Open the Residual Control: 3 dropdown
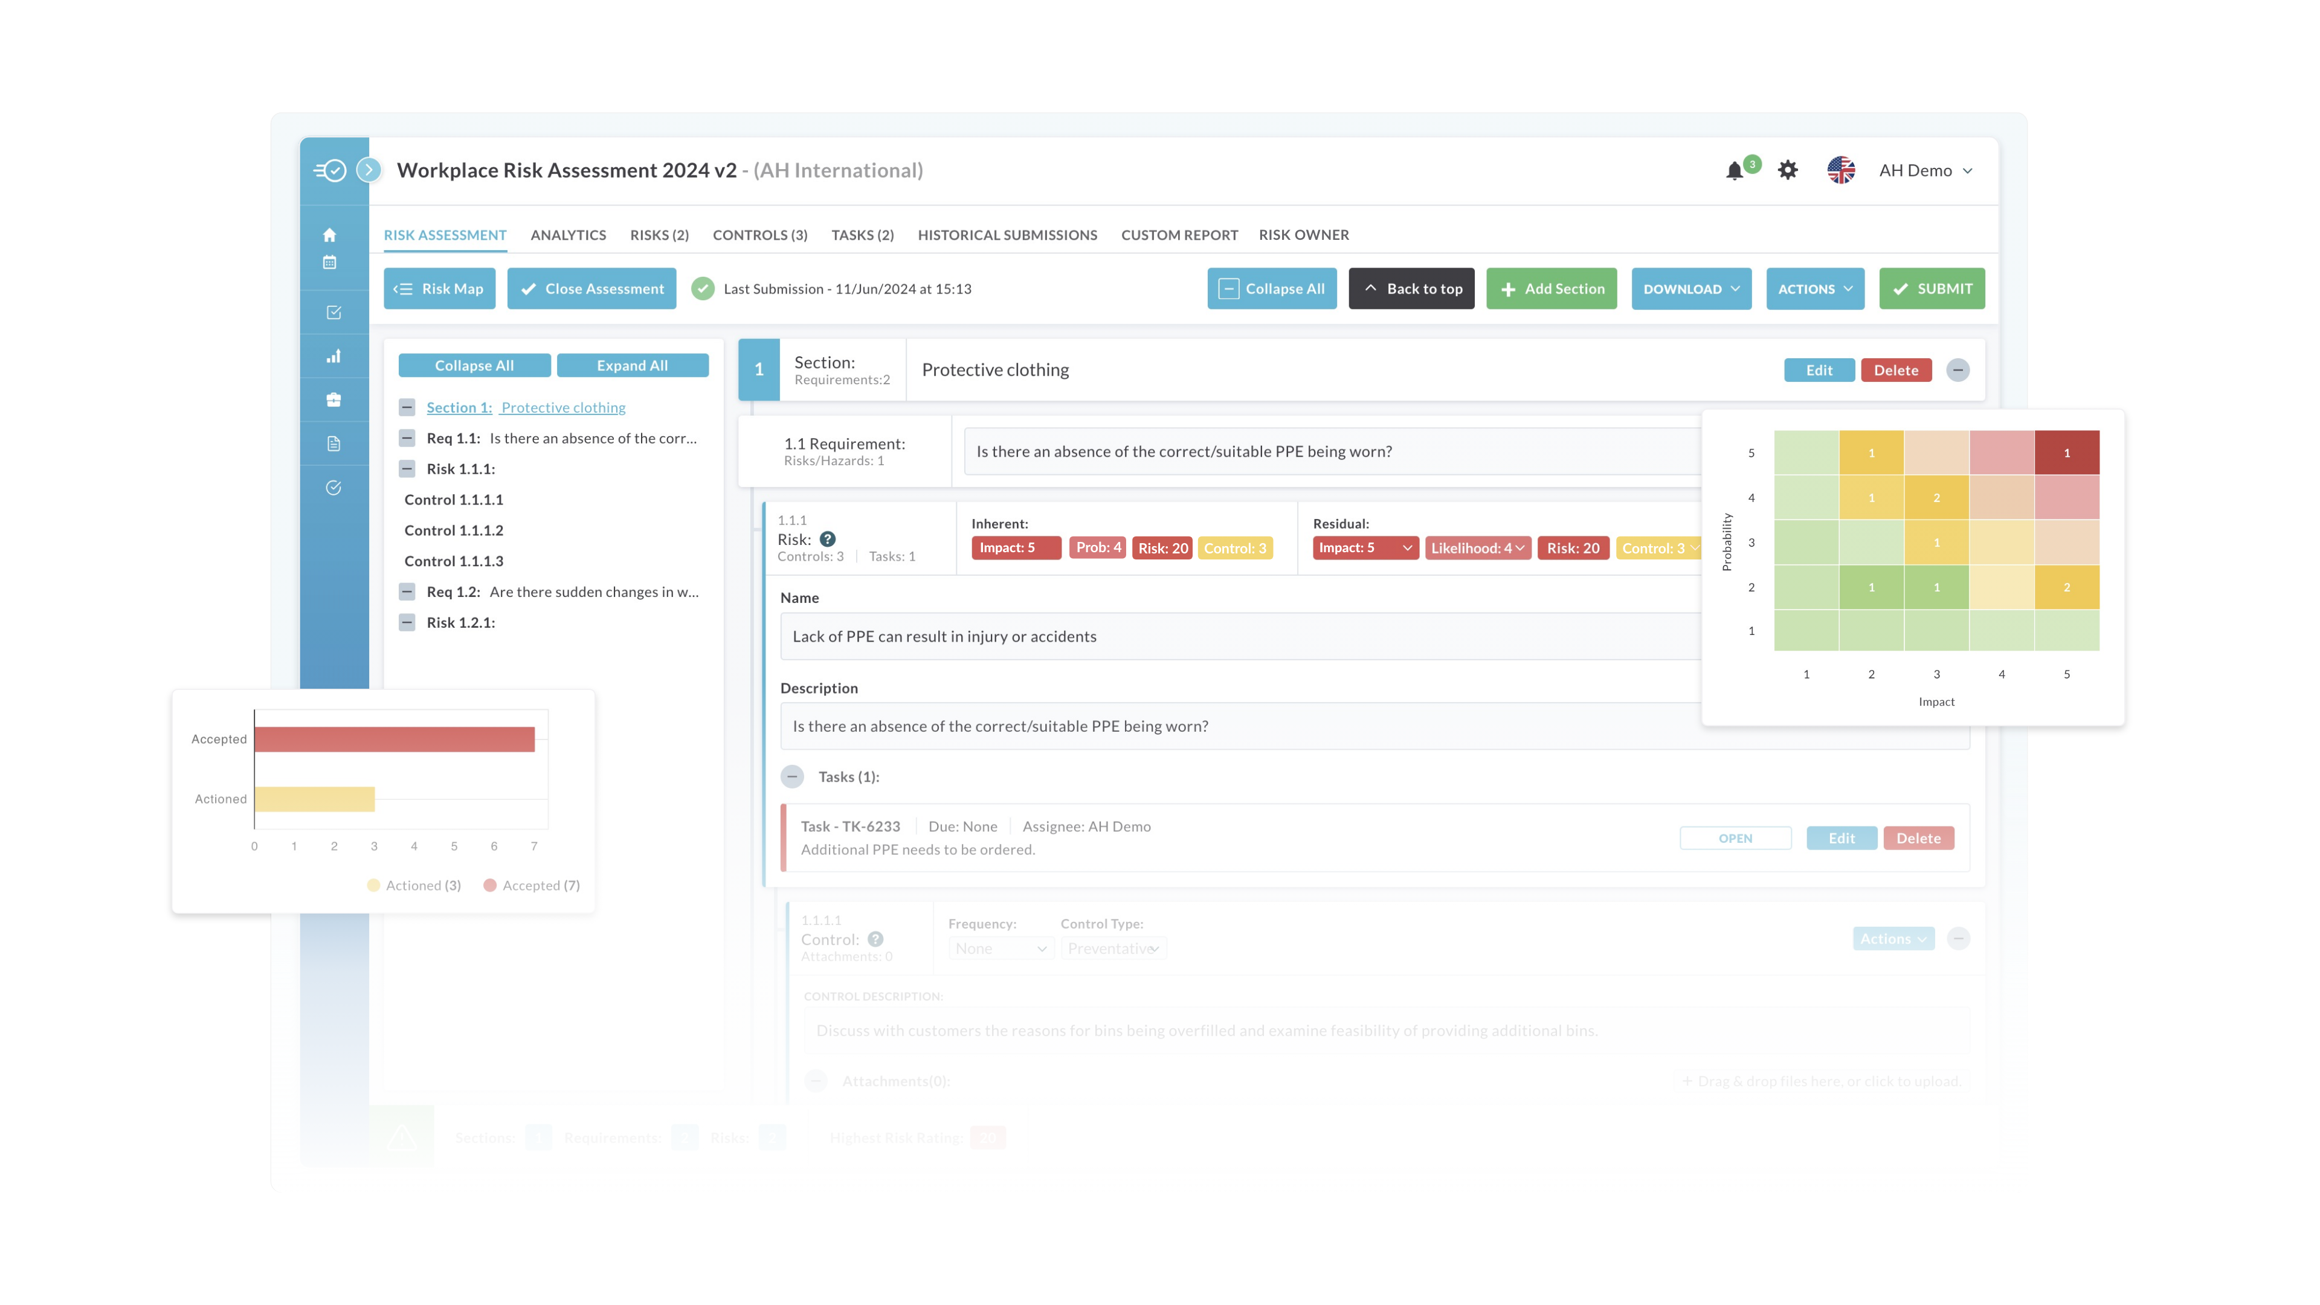This screenshot has width=2320, height=1305. point(1659,547)
